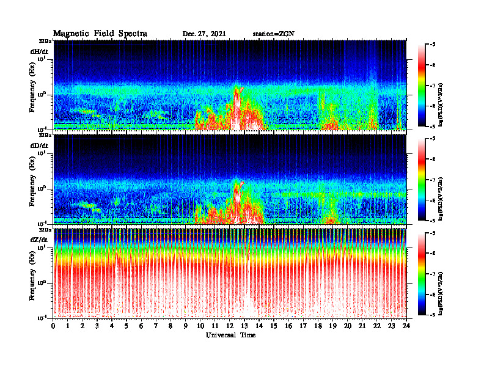Click the 32Hz label above the dH/dt panel
The width and height of the screenshot is (484, 374).
[x=45, y=41]
